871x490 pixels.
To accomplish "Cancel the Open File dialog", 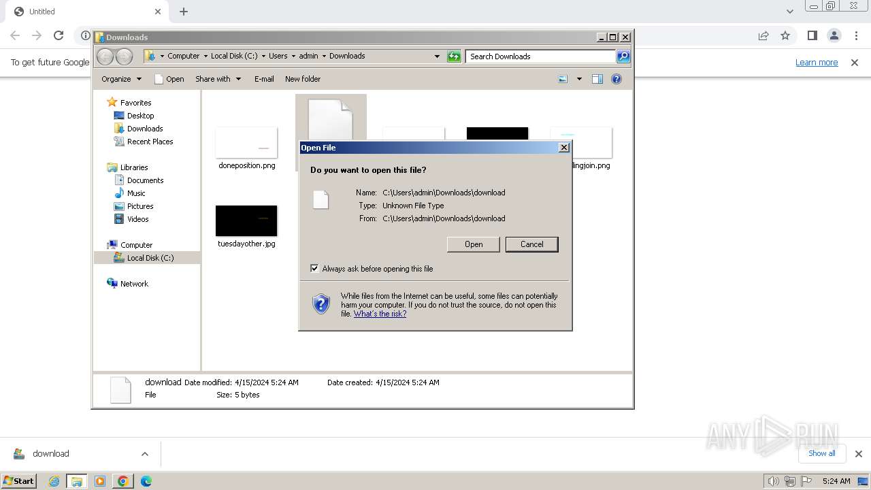I will pyautogui.click(x=531, y=244).
